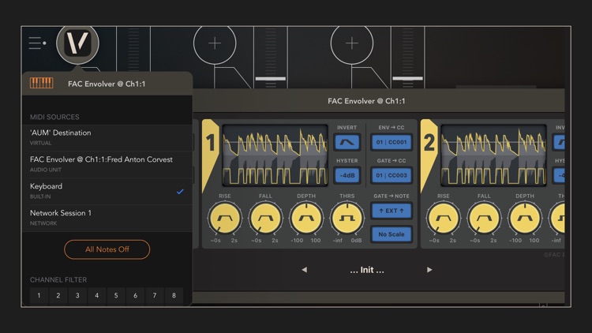This screenshot has height=333, width=592.
Task: Toggle channel filter 6
Action: click(x=135, y=296)
